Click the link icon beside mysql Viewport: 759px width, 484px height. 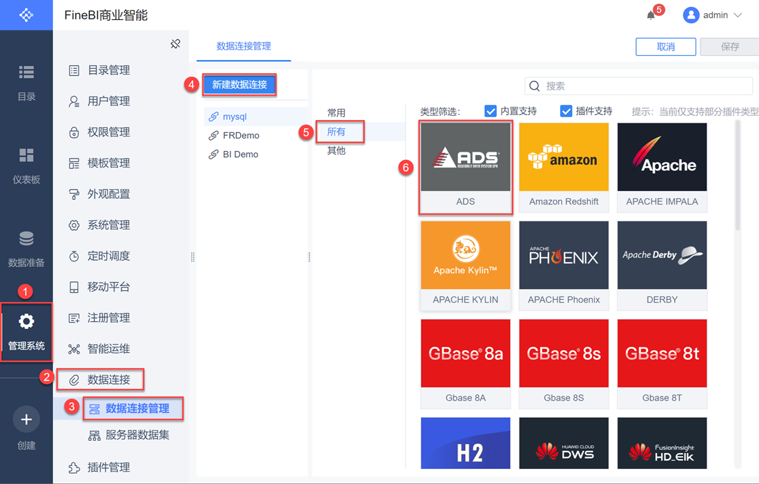pos(213,117)
